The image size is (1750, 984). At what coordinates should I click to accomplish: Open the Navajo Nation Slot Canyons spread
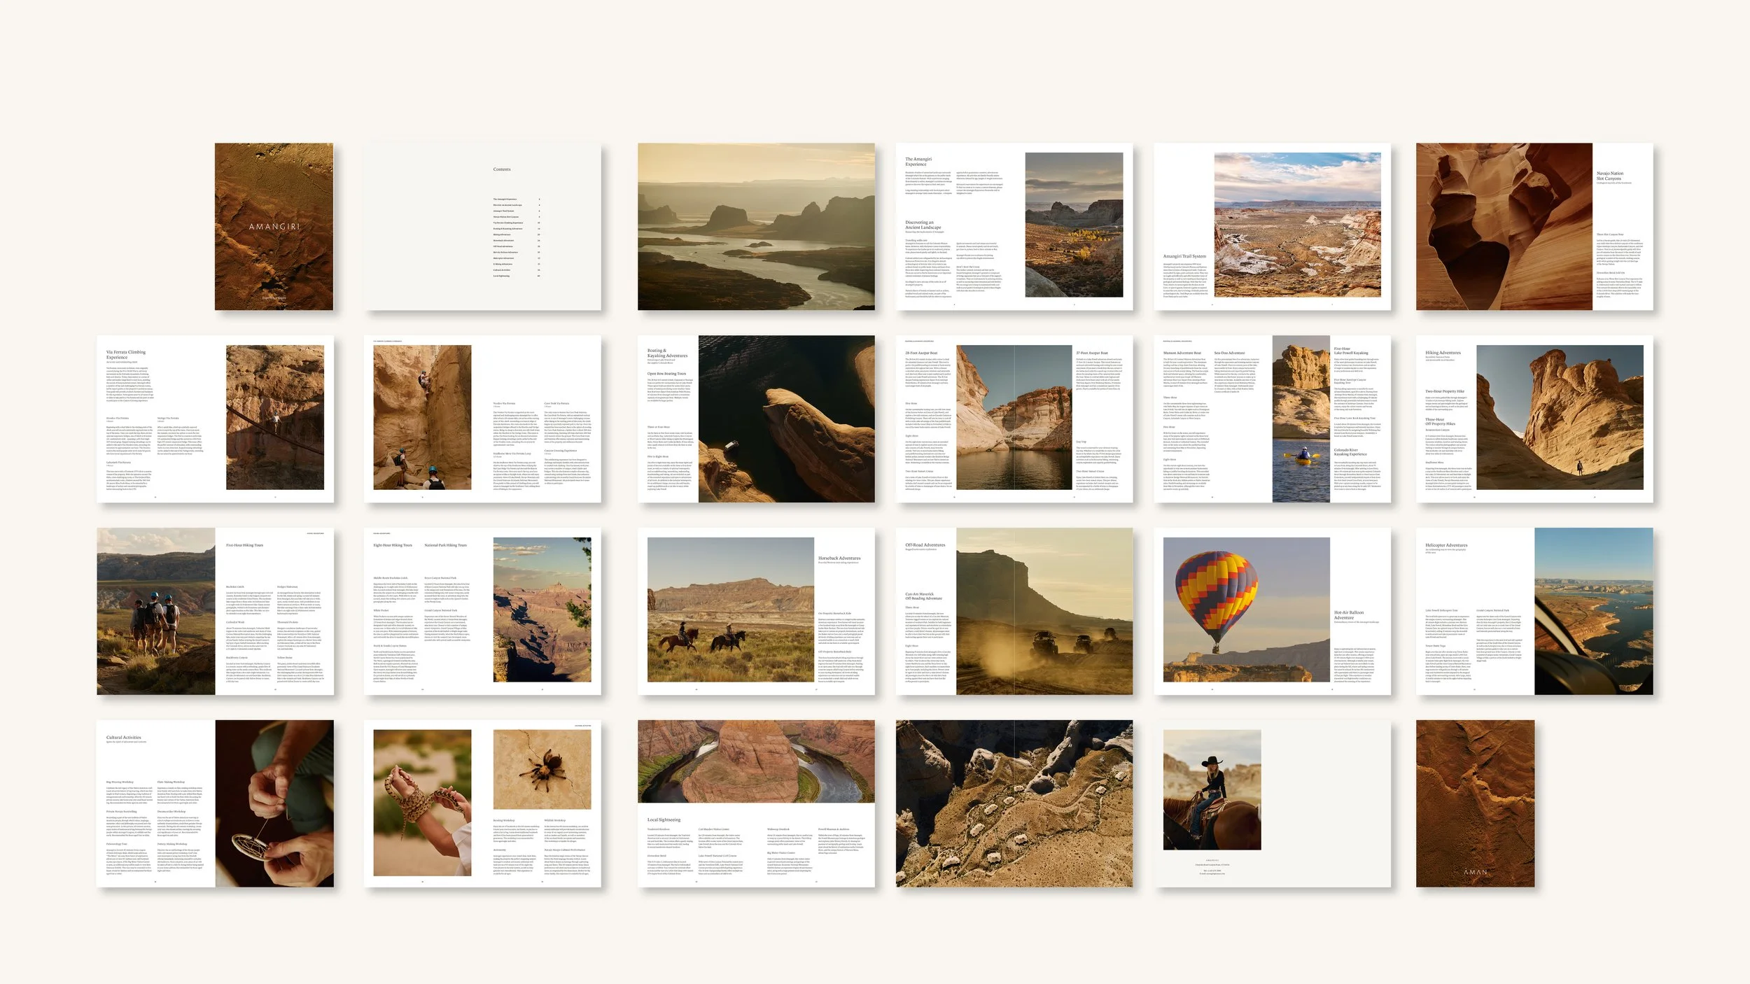[x=1534, y=227]
